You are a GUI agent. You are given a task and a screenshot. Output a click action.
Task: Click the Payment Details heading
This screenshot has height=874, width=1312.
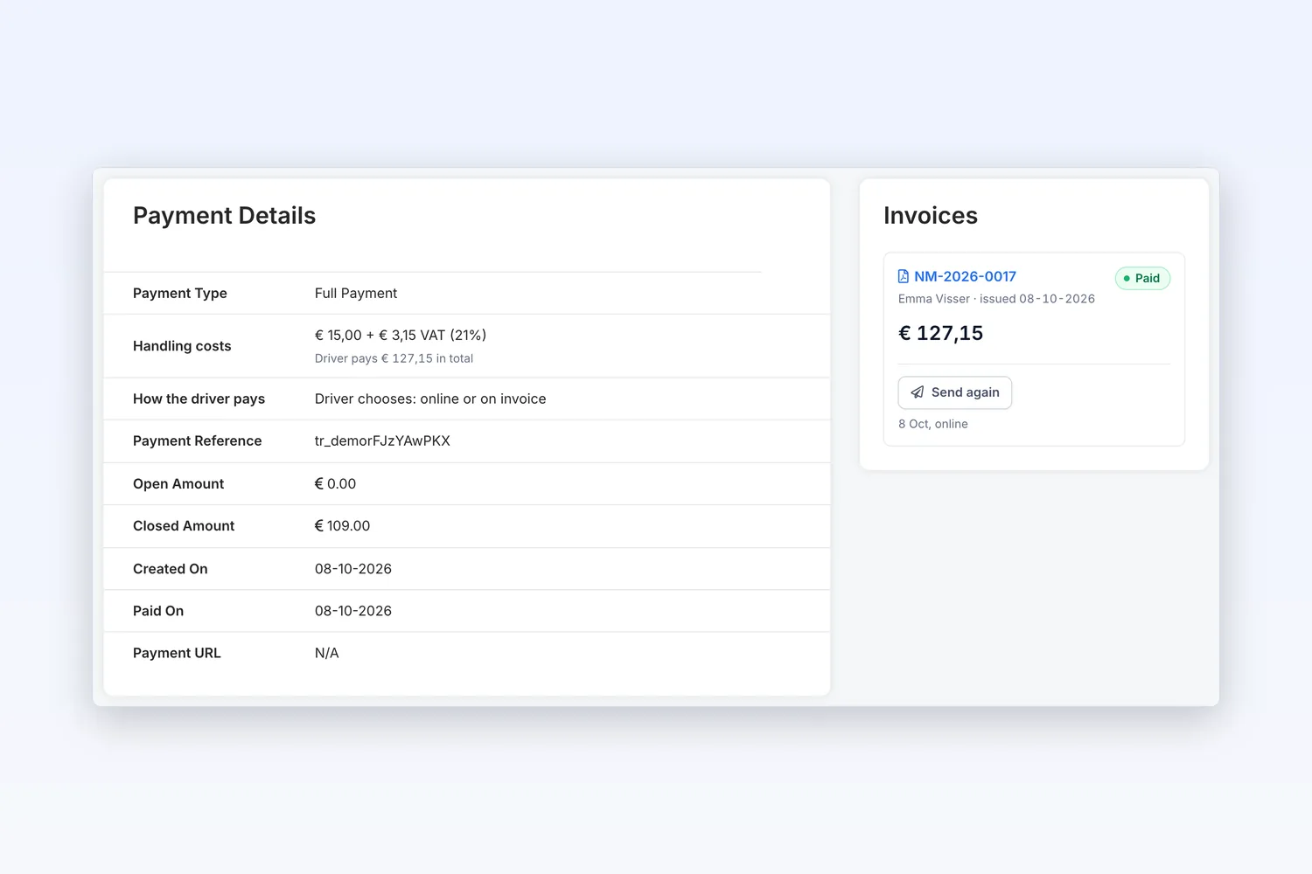[224, 216]
